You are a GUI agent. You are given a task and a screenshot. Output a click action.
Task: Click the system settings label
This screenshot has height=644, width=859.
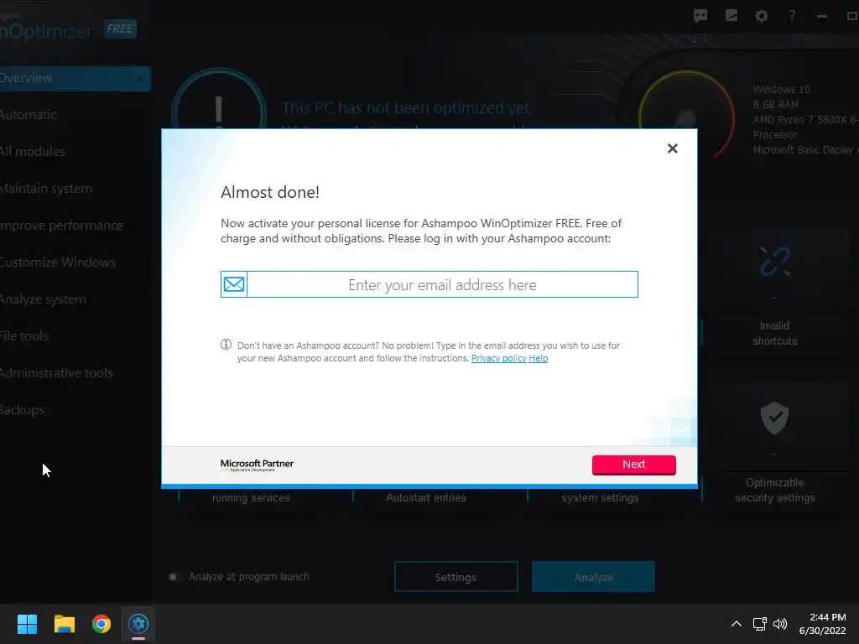[x=600, y=498]
